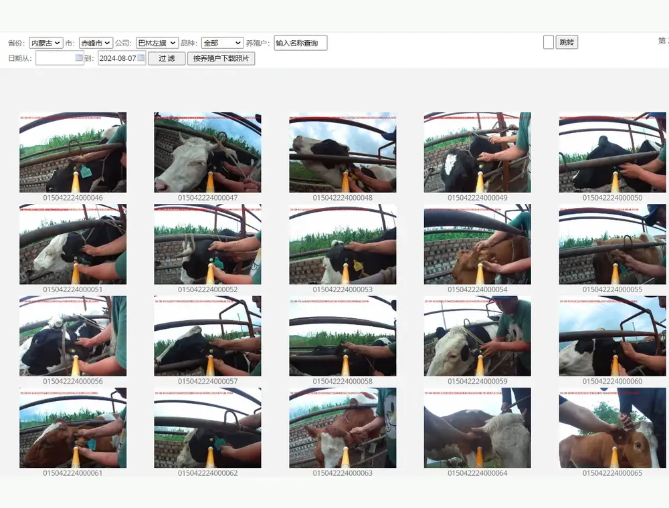Image resolution: width=669 pixels, height=508 pixels.
Task: Open photo thumbnail above 015042224000057
Action: click(x=208, y=336)
